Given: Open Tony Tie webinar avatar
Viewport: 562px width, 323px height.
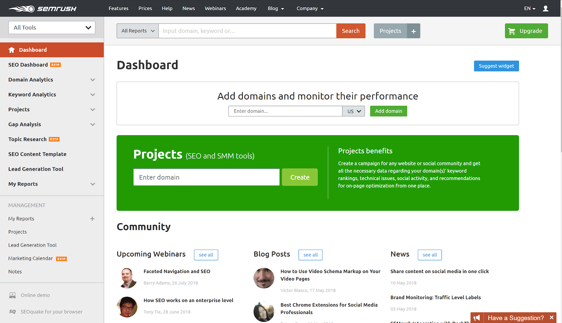Looking at the screenshot, I should tap(127, 307).
